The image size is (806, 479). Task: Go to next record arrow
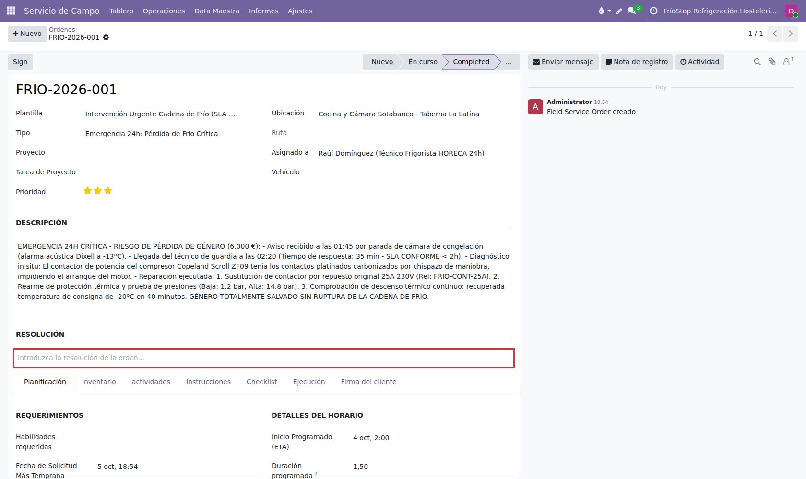tap(790, 34)
